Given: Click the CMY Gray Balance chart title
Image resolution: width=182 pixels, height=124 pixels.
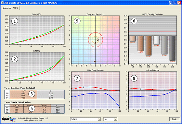Looking at the screenshot, I should point(95,70).
